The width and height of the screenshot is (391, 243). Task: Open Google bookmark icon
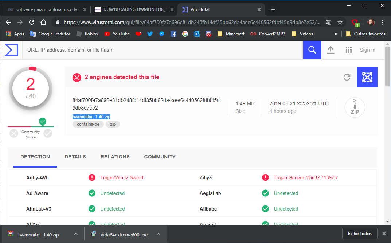pyautogui.click(x=185, y=34)
